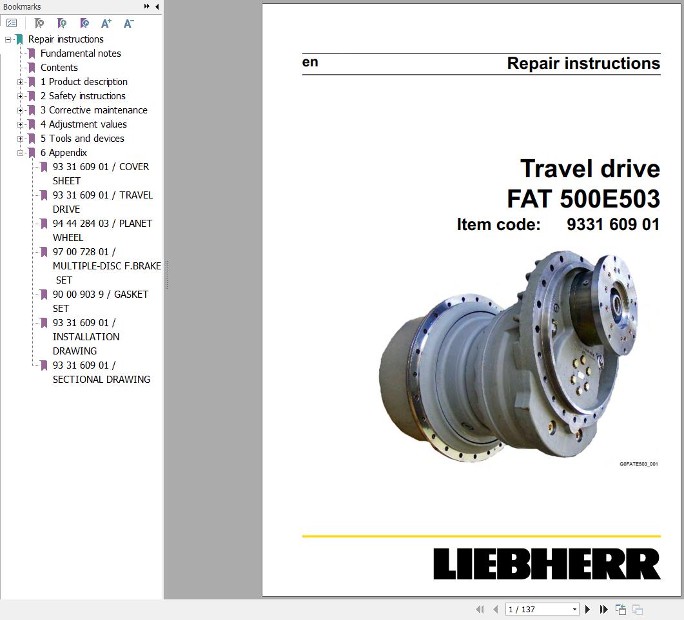The width and height of the screenshot is (684, 620).
Task: Go to the first page
Action: tap(480, 609)
